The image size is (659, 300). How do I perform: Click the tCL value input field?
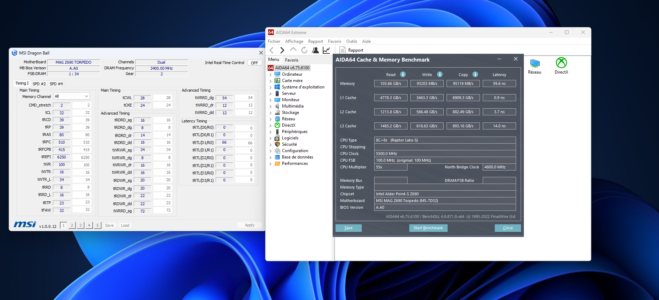[x=62, y=113]
